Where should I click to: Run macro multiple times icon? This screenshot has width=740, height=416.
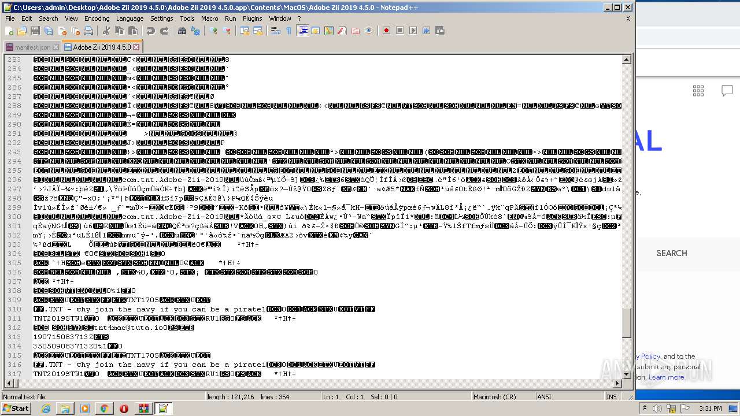point(426,31)
